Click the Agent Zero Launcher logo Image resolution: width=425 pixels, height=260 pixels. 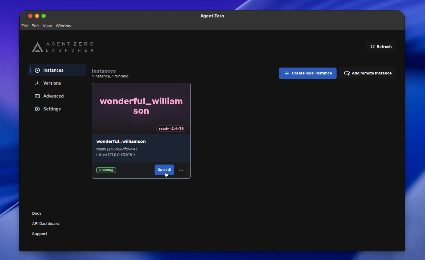(63, 47)
